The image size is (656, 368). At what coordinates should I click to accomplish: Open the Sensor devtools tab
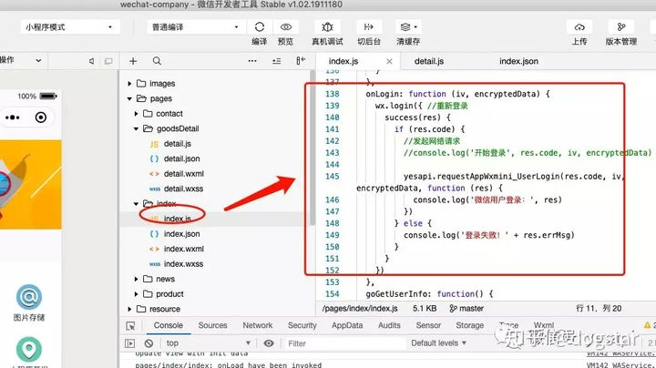428,325
